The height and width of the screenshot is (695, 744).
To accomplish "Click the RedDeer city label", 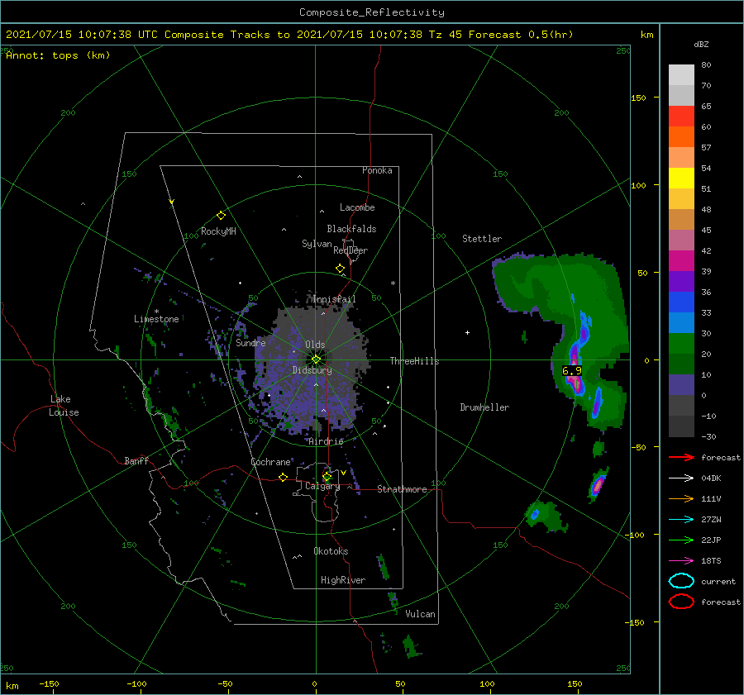I will pyautogui.click(x=351, y=250).
